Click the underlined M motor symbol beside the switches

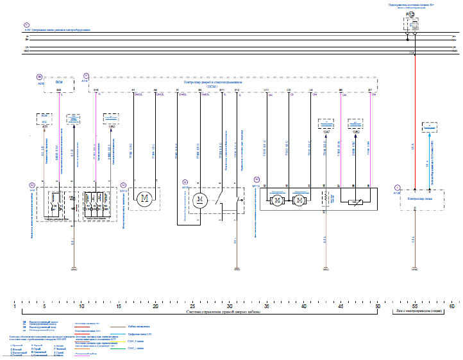[x=200, y=200]
